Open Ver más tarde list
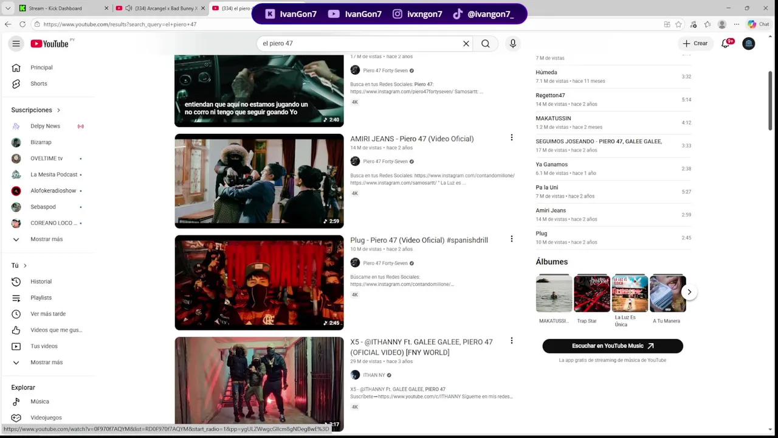 49,314
